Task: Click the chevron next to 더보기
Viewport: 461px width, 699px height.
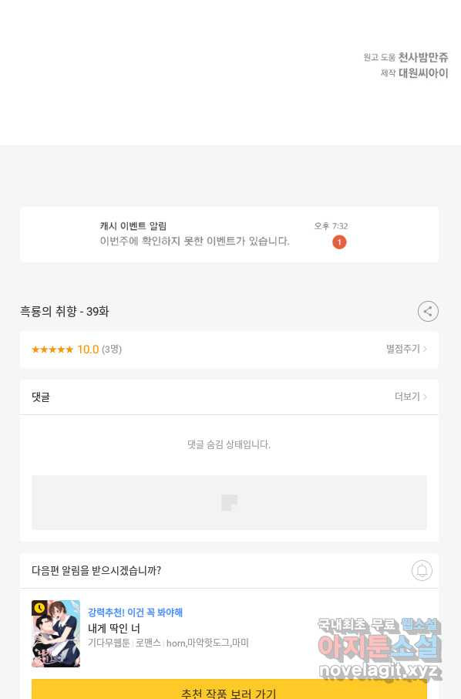Action: coord(425,397)
